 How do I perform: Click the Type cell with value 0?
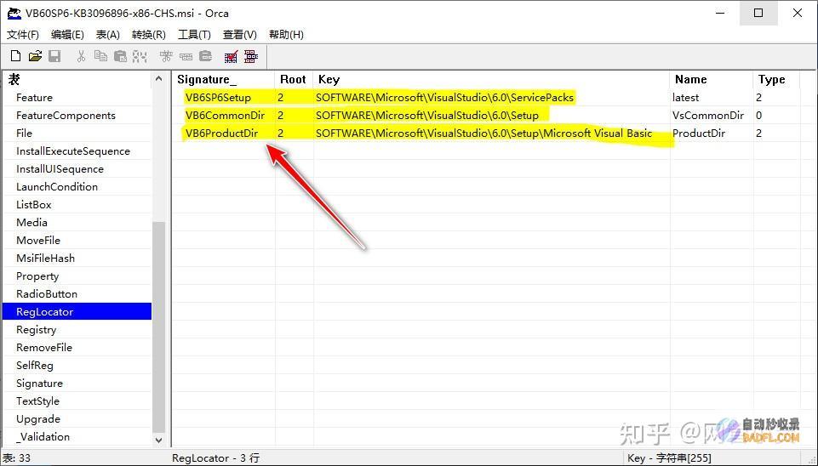[x=758, y=115]
